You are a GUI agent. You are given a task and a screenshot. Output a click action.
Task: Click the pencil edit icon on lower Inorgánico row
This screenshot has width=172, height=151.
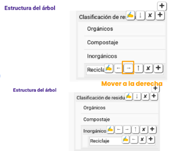[x=110, y=130]
